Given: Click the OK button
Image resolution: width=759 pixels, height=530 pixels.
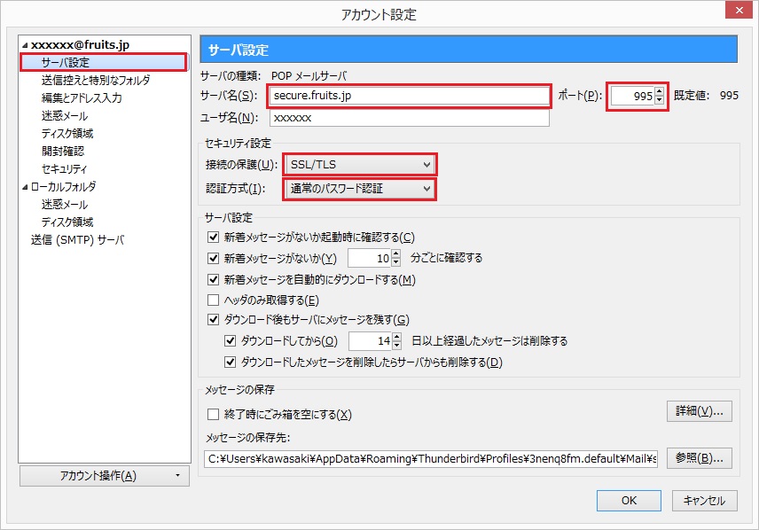Looking at the screenshot, I should 629,501.
